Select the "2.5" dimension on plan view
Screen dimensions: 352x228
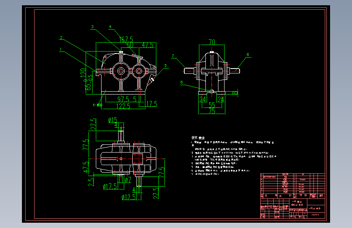tap(91, 182)
